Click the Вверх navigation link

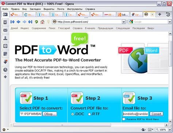coord(151,28)
